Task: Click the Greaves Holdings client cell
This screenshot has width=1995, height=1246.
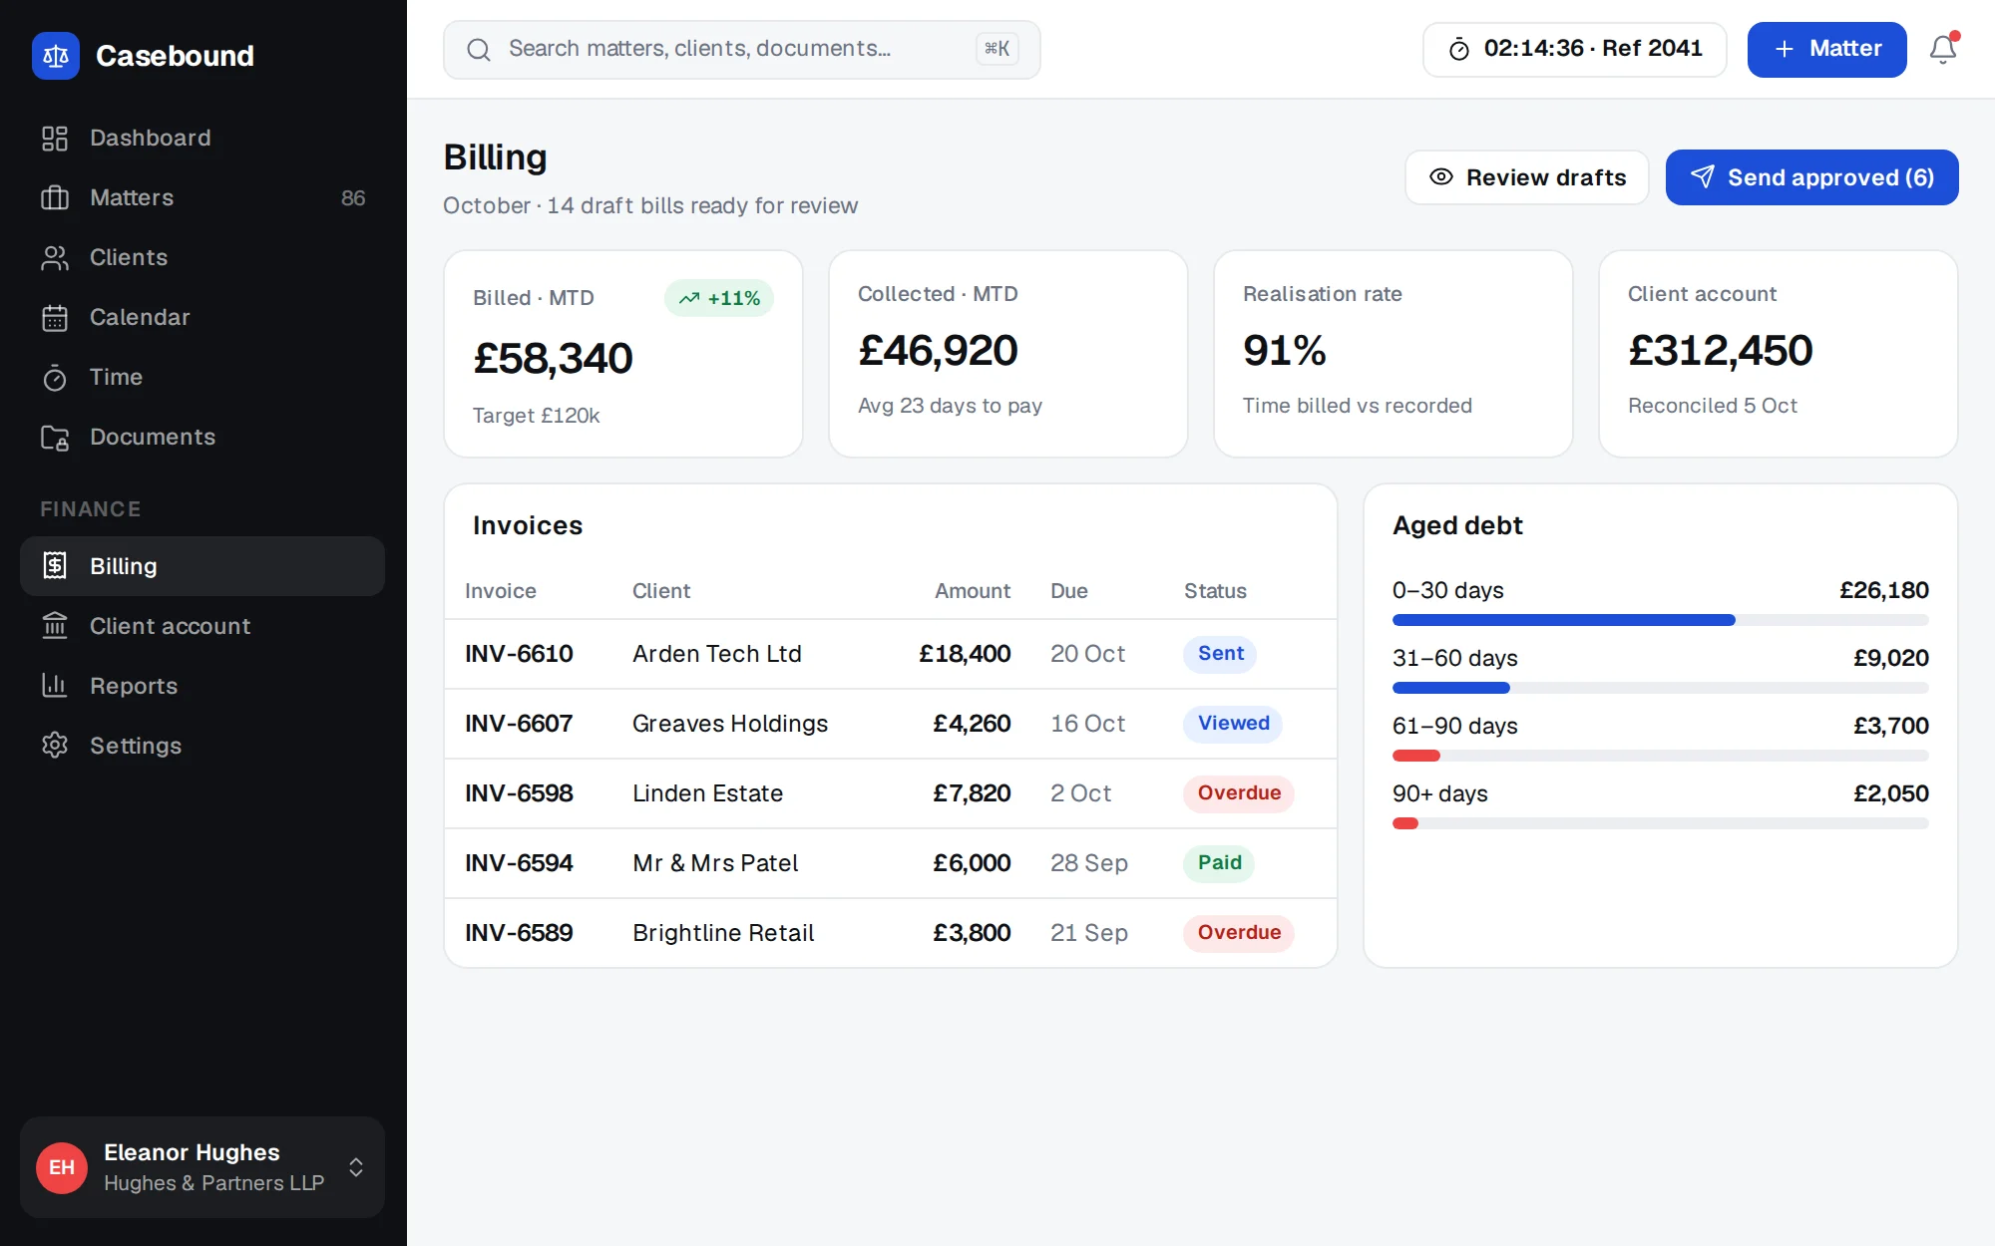Action: click(x=730, y=724)
